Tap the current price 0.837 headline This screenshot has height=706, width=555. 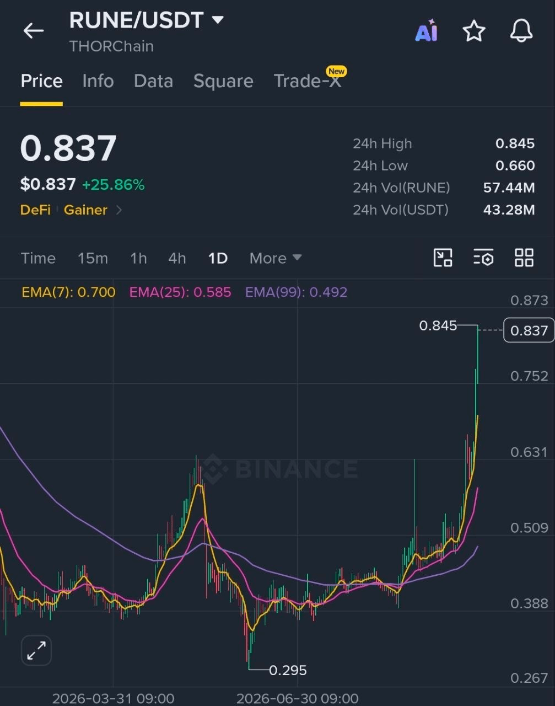click(x=68, y=148)
